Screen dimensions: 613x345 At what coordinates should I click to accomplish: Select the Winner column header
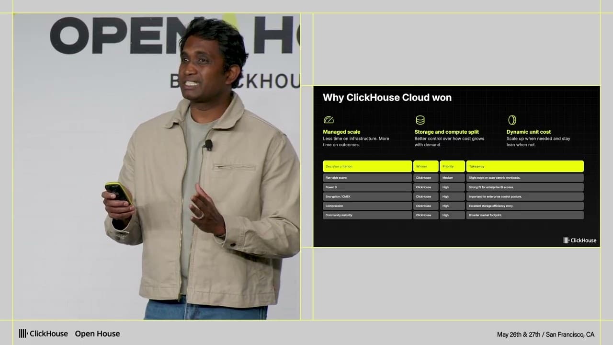(x=426, y=166)
